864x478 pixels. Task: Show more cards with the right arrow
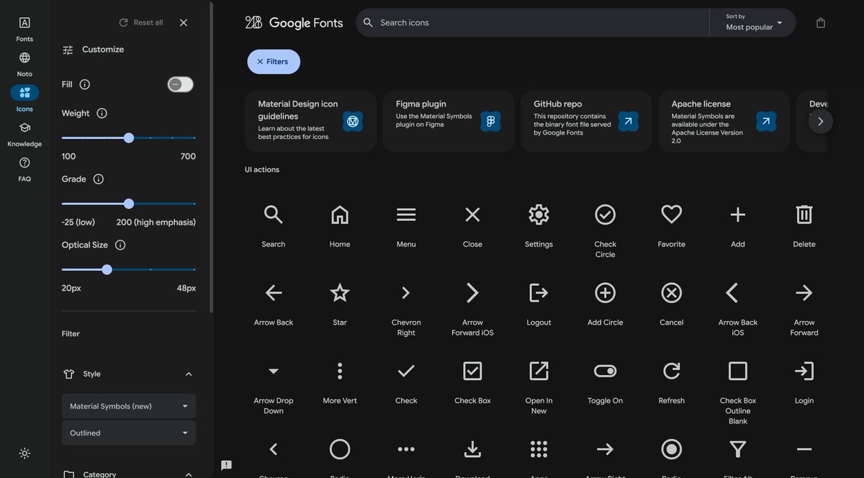point(821,121)
